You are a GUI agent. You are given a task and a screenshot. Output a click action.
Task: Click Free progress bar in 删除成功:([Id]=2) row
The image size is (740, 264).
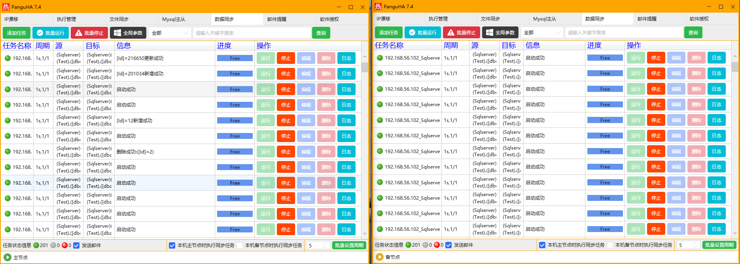[x=235, y=152]
